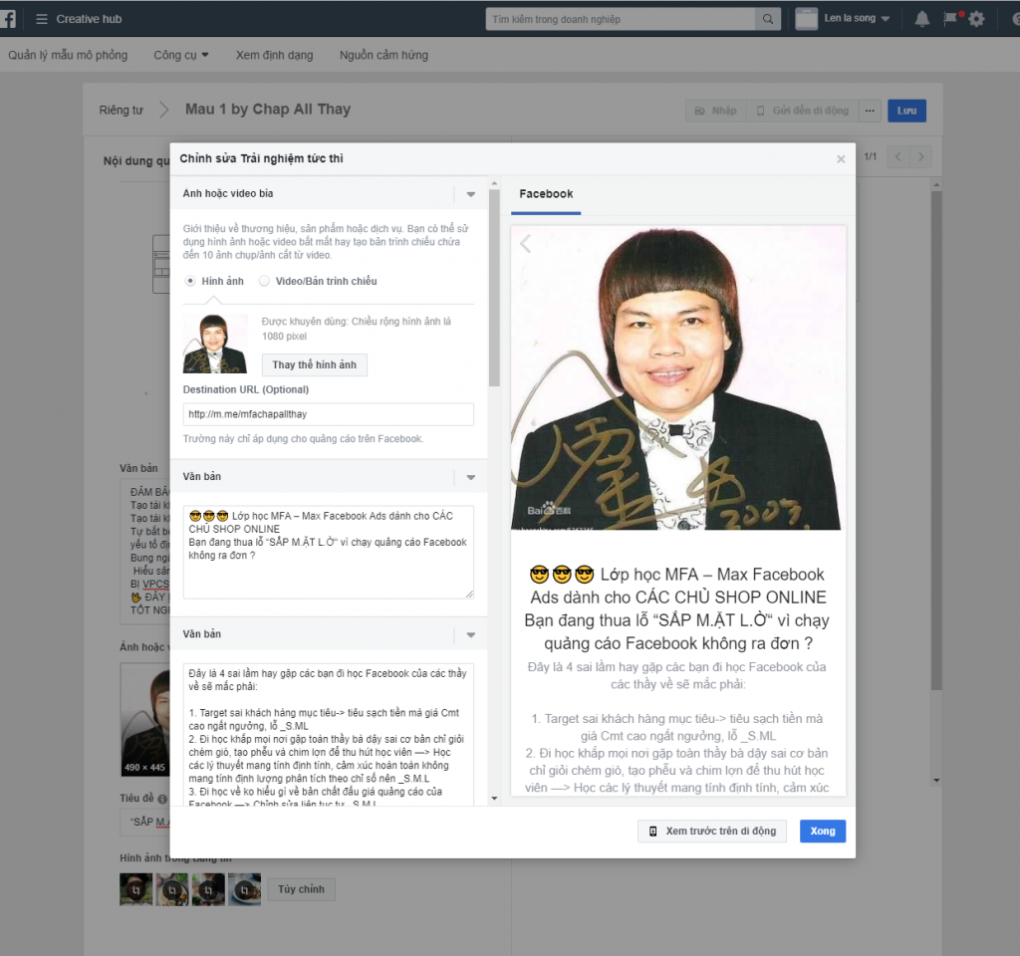Select the Hình ảnh radio option
The image size is (1020, 956).
click(x=190, y=281)
